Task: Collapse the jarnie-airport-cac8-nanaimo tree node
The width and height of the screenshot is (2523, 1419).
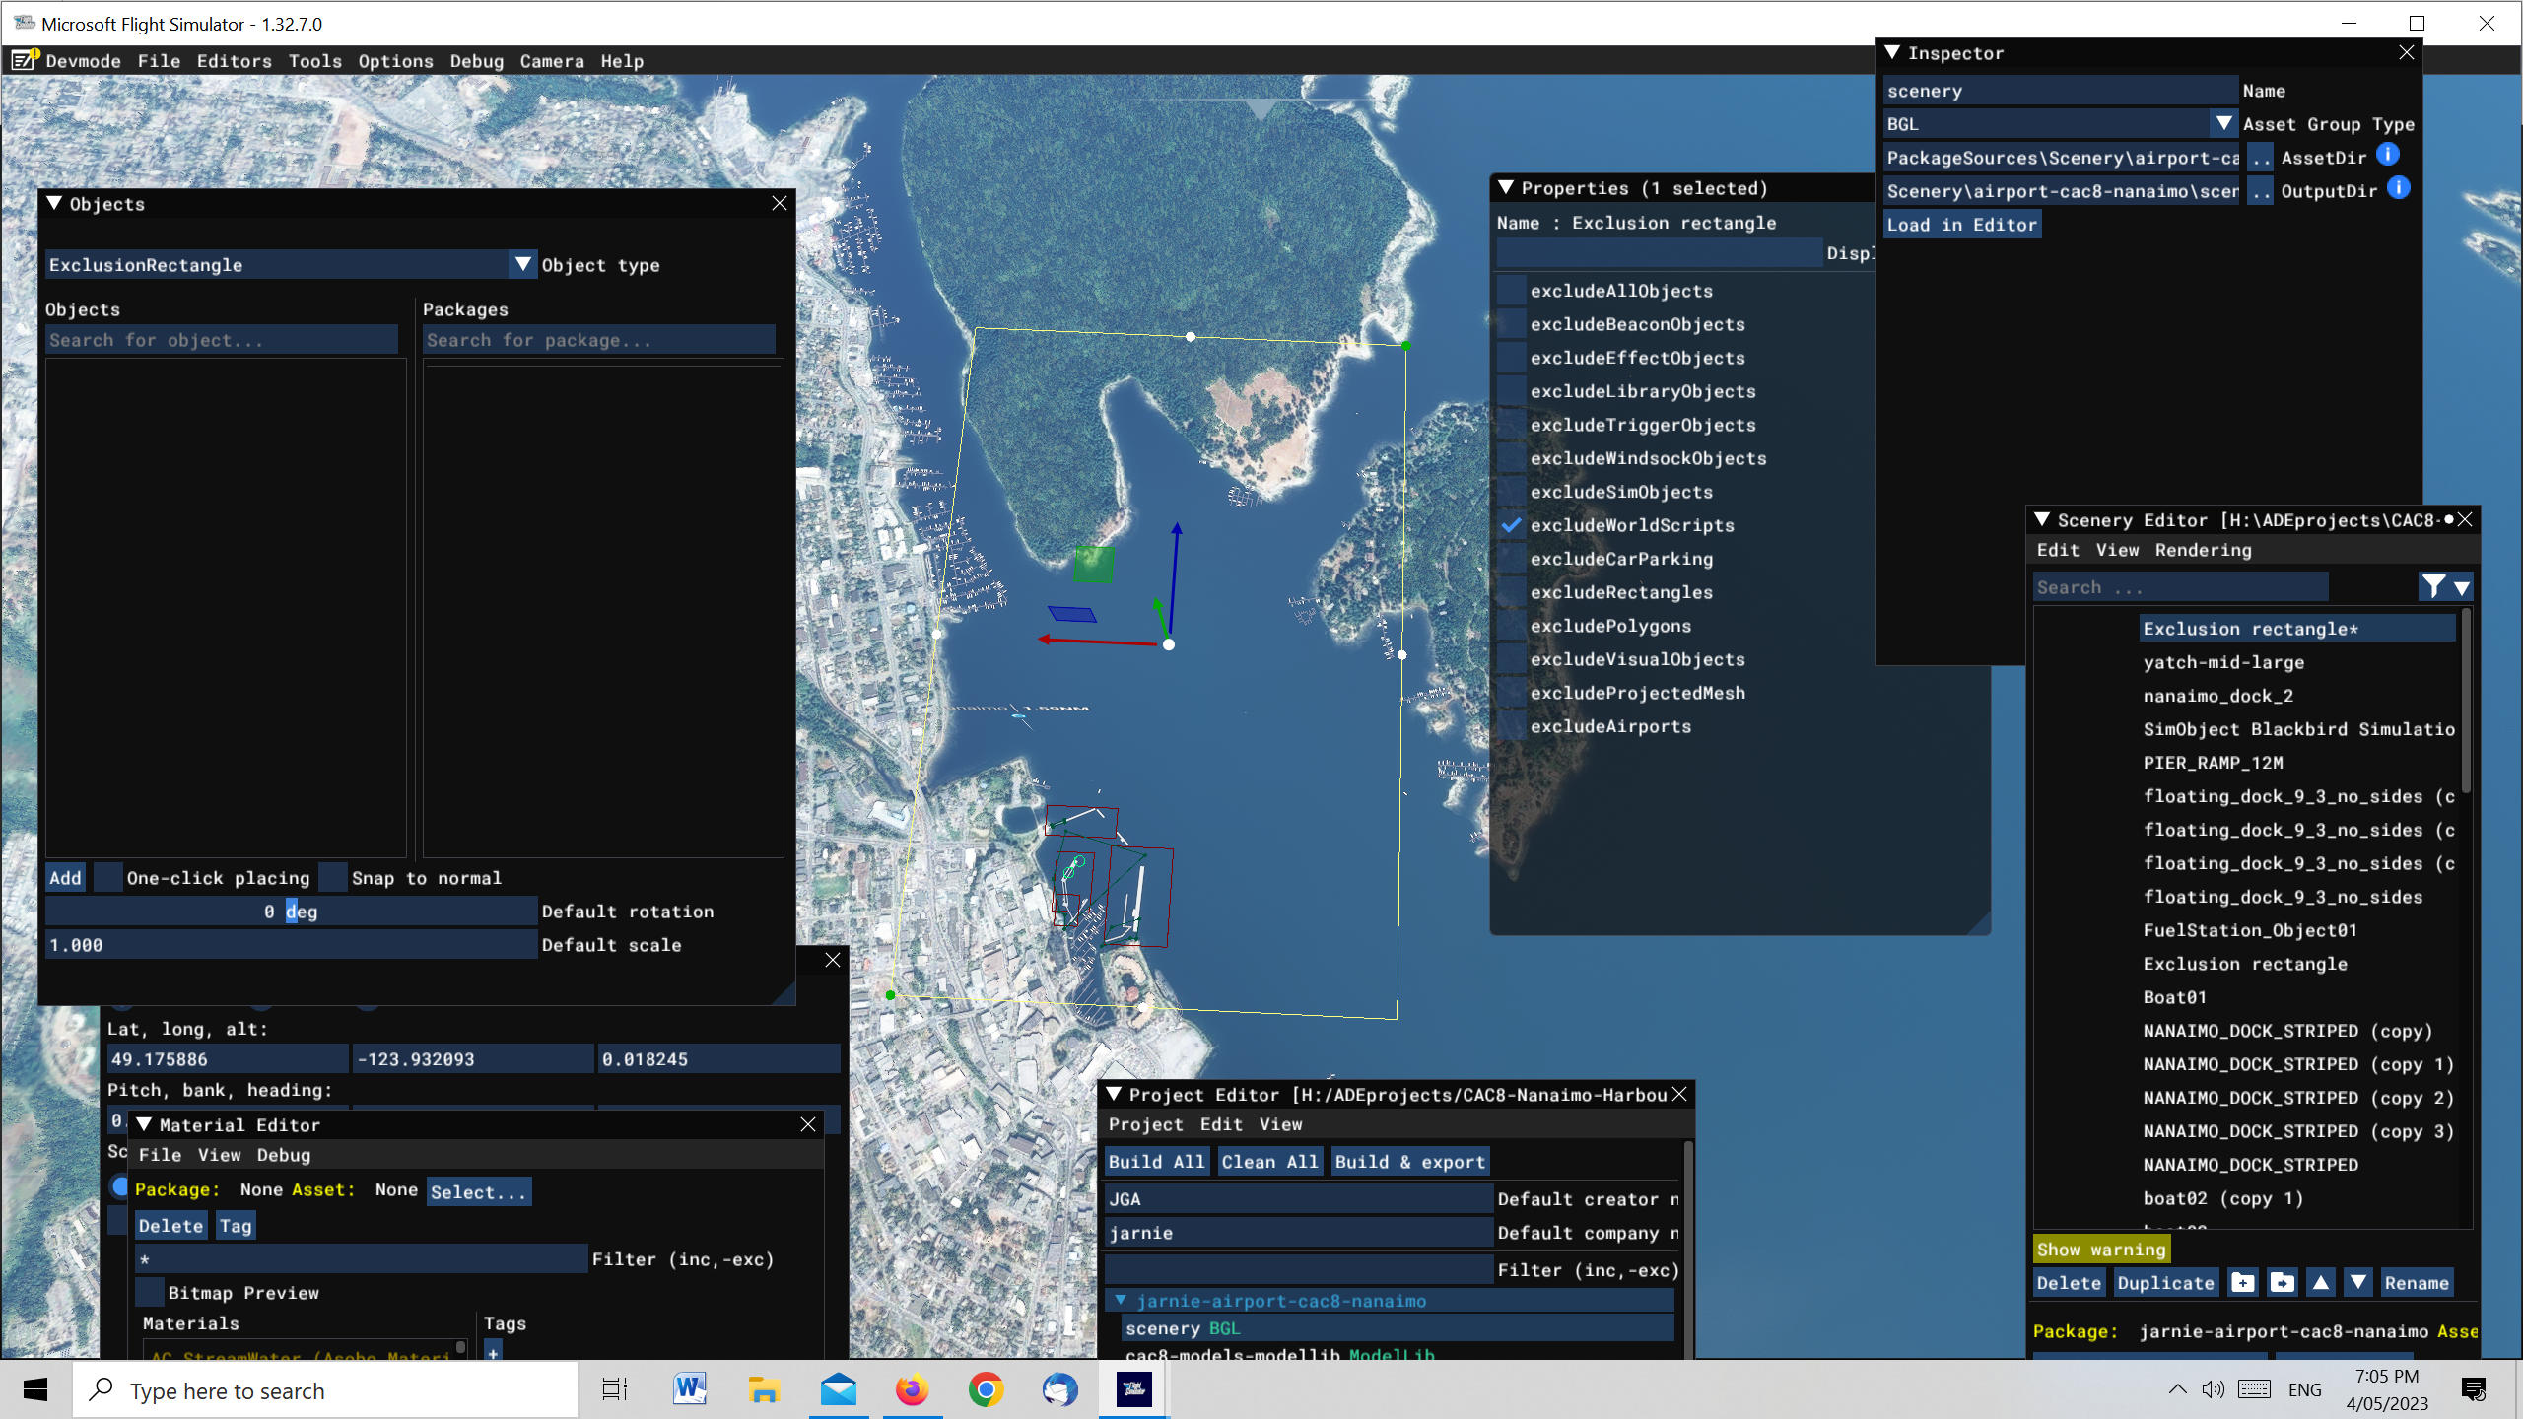Action: point(1121,1301)
